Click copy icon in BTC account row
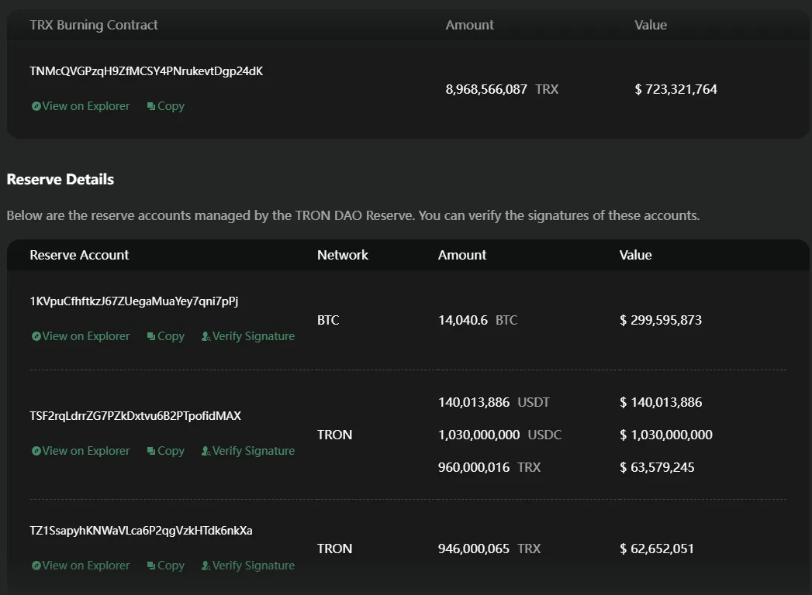The width and height of the screenshot is (812, 595). coord(151,336)
